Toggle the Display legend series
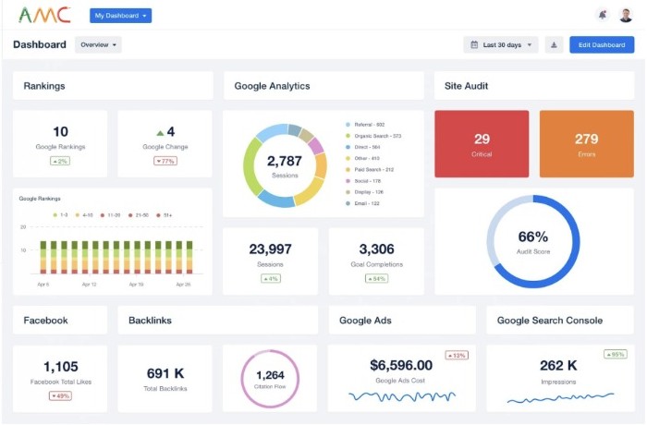This screenshot has width=647, height=425. point(365,192)
